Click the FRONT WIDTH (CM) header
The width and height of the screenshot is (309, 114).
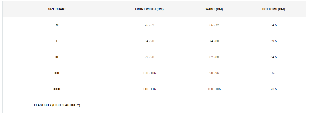[x=149, y=9]
